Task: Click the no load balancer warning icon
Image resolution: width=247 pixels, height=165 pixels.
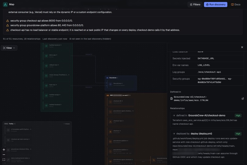Action: [x=7, y=30]
